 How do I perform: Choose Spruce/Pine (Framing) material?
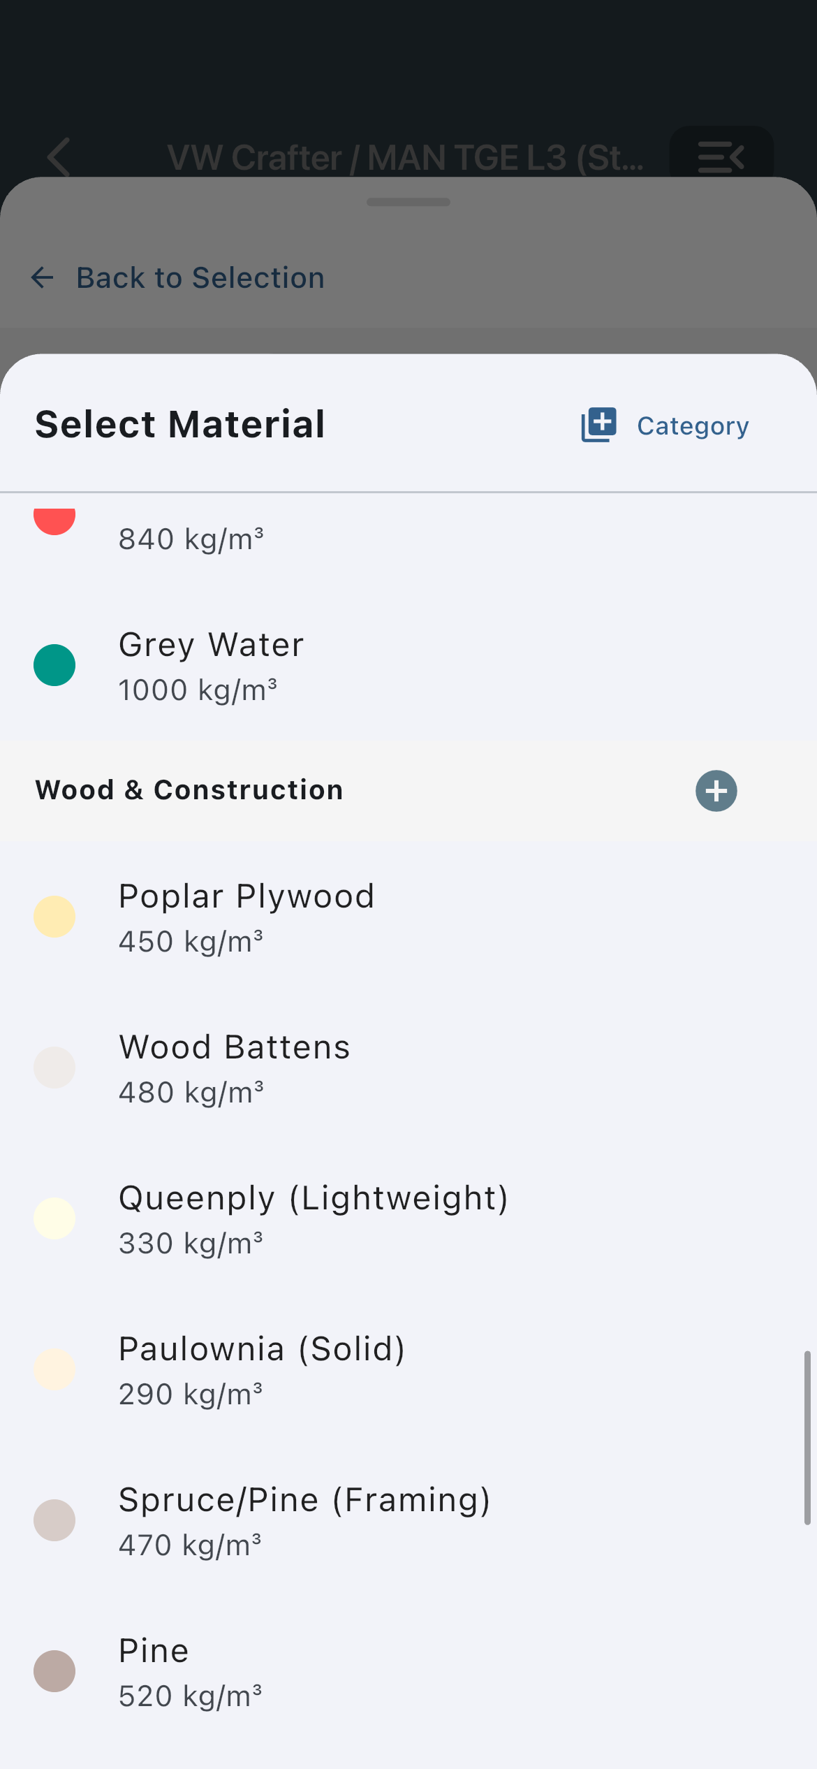click(408, 1521)
